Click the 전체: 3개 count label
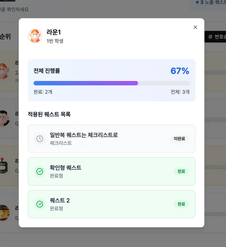Screen dimensions: 226x247 [180, 92]
